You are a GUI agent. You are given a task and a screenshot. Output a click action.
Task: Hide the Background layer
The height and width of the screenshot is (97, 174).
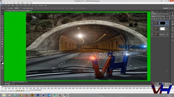tap(152, 34)
